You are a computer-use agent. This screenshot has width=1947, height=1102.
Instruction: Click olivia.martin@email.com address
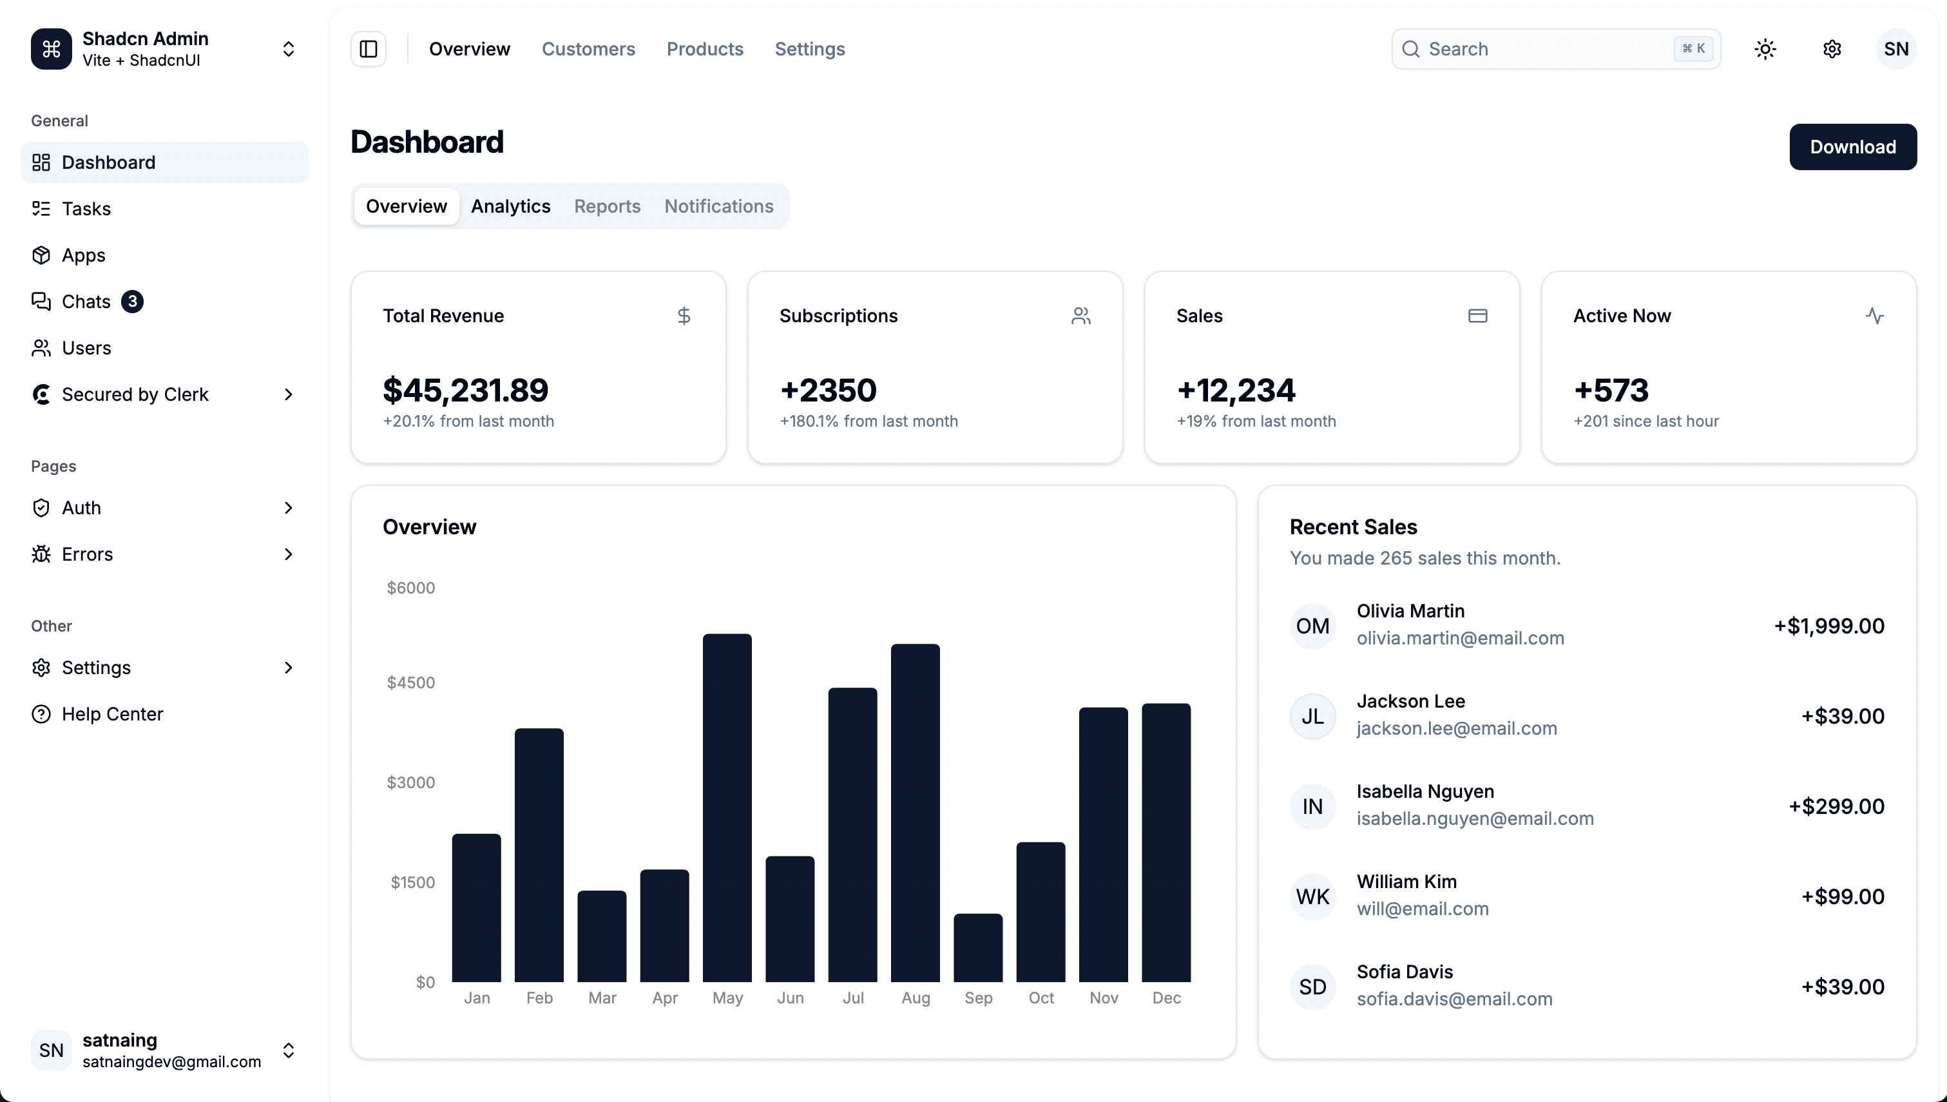tap(1460, 638)
